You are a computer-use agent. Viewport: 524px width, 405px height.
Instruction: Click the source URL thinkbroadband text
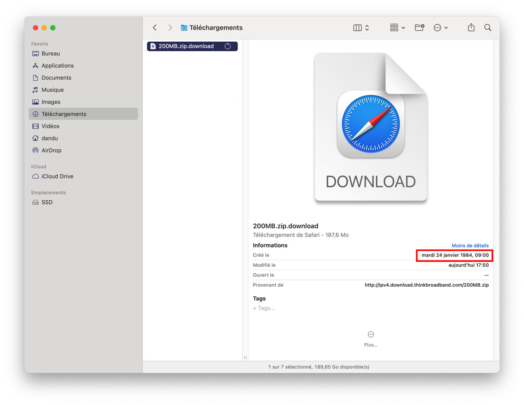tap(426, 285)
